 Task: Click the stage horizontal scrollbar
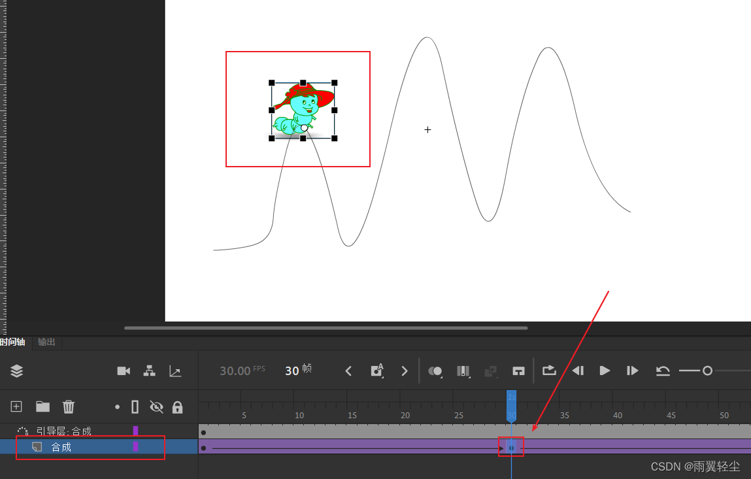325,328
